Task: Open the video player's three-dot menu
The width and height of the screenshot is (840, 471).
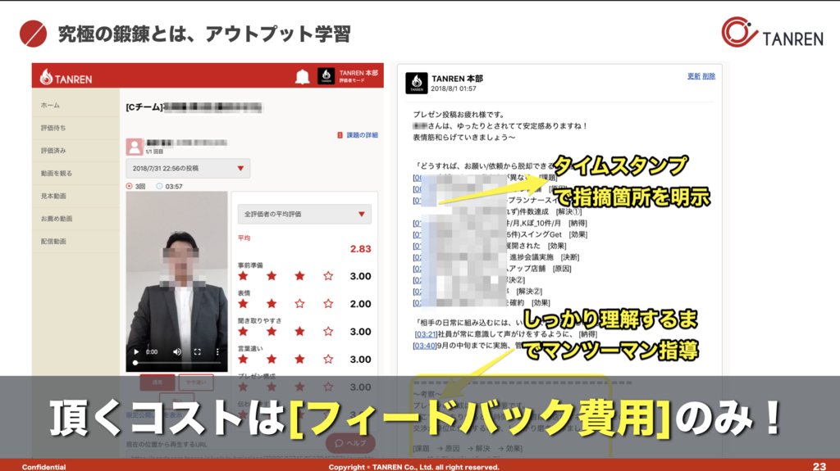Action: pos(217,351)
